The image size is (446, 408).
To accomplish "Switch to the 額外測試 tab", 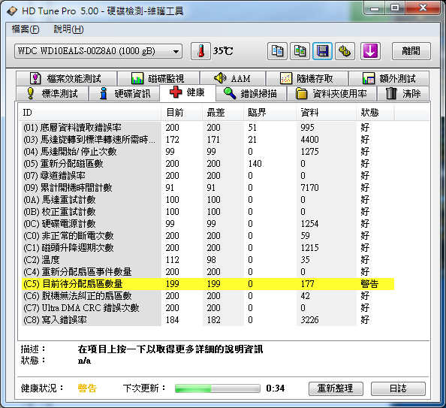I will [x=389, y=78].
